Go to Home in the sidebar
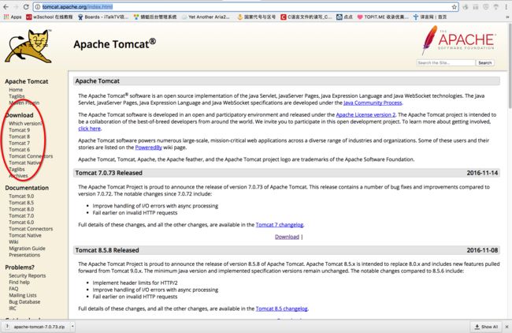 click(x=16, y=90)
